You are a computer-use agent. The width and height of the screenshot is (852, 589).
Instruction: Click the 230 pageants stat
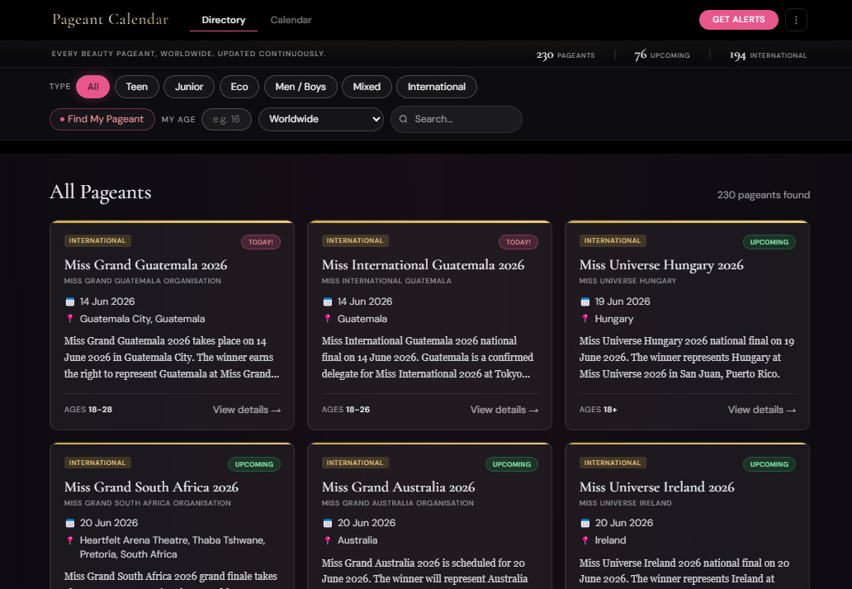[565, 55]
